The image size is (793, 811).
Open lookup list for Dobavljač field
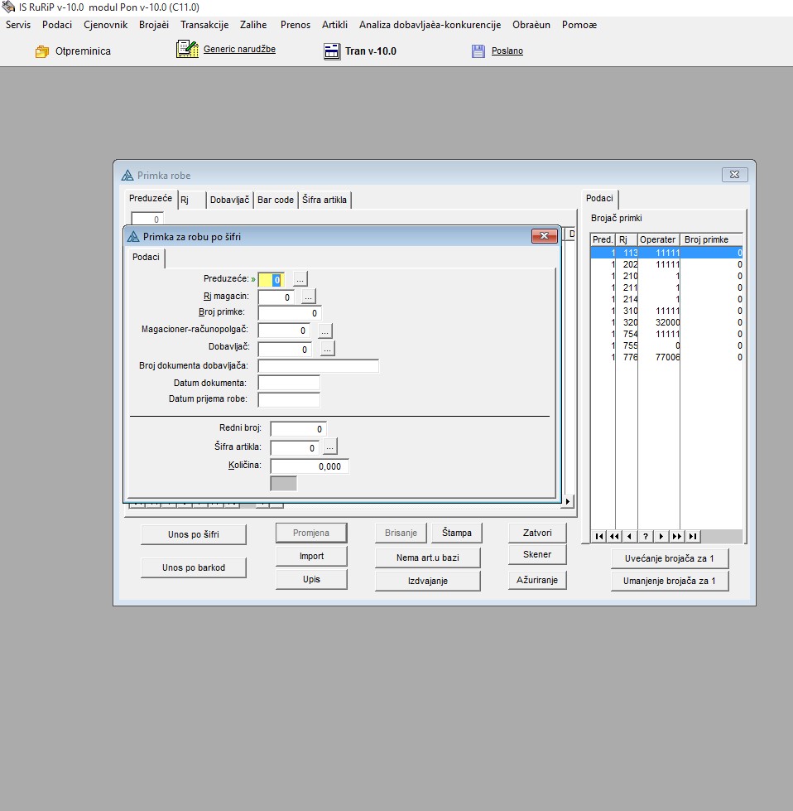pyautogui.click(x=328, y=350)
